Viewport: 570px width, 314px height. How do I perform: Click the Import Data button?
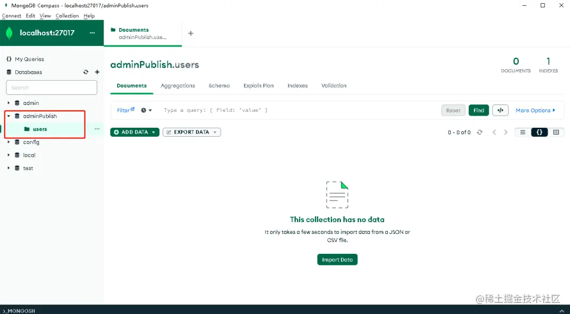[x=337, y=260]
